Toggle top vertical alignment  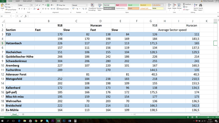point(43,5)
